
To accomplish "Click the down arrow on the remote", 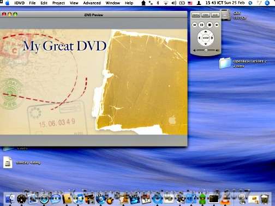I will (206, 44).
